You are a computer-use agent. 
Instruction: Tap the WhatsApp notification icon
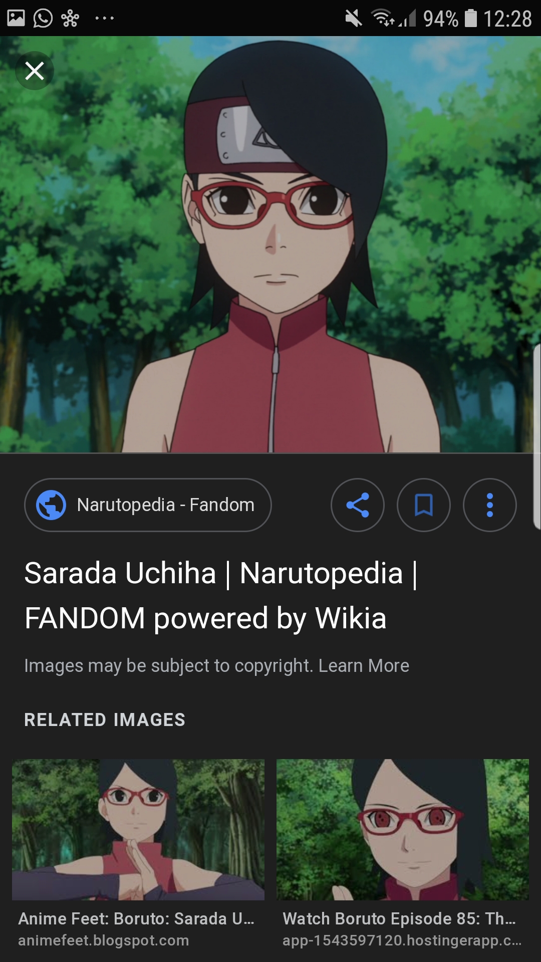click(43, 18)
